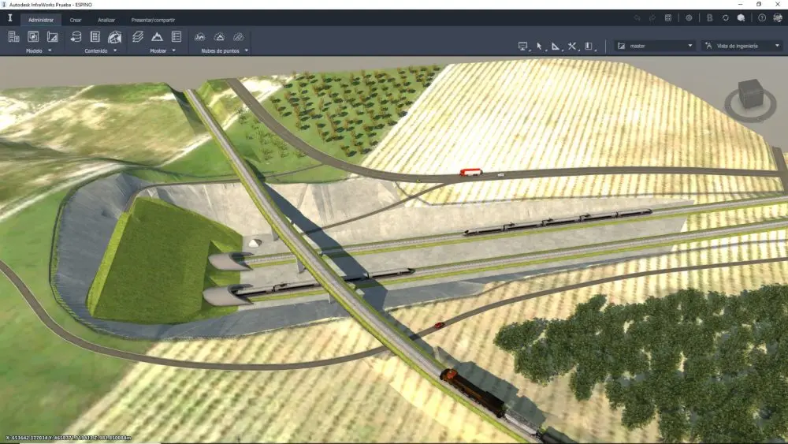Click the first point cloud icon
788x444 pixels.
[x=200, y=36]
